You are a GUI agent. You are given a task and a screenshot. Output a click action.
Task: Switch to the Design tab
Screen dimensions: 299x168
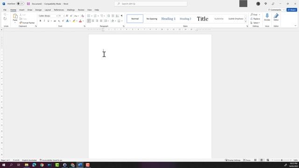(x=38, y=10)
